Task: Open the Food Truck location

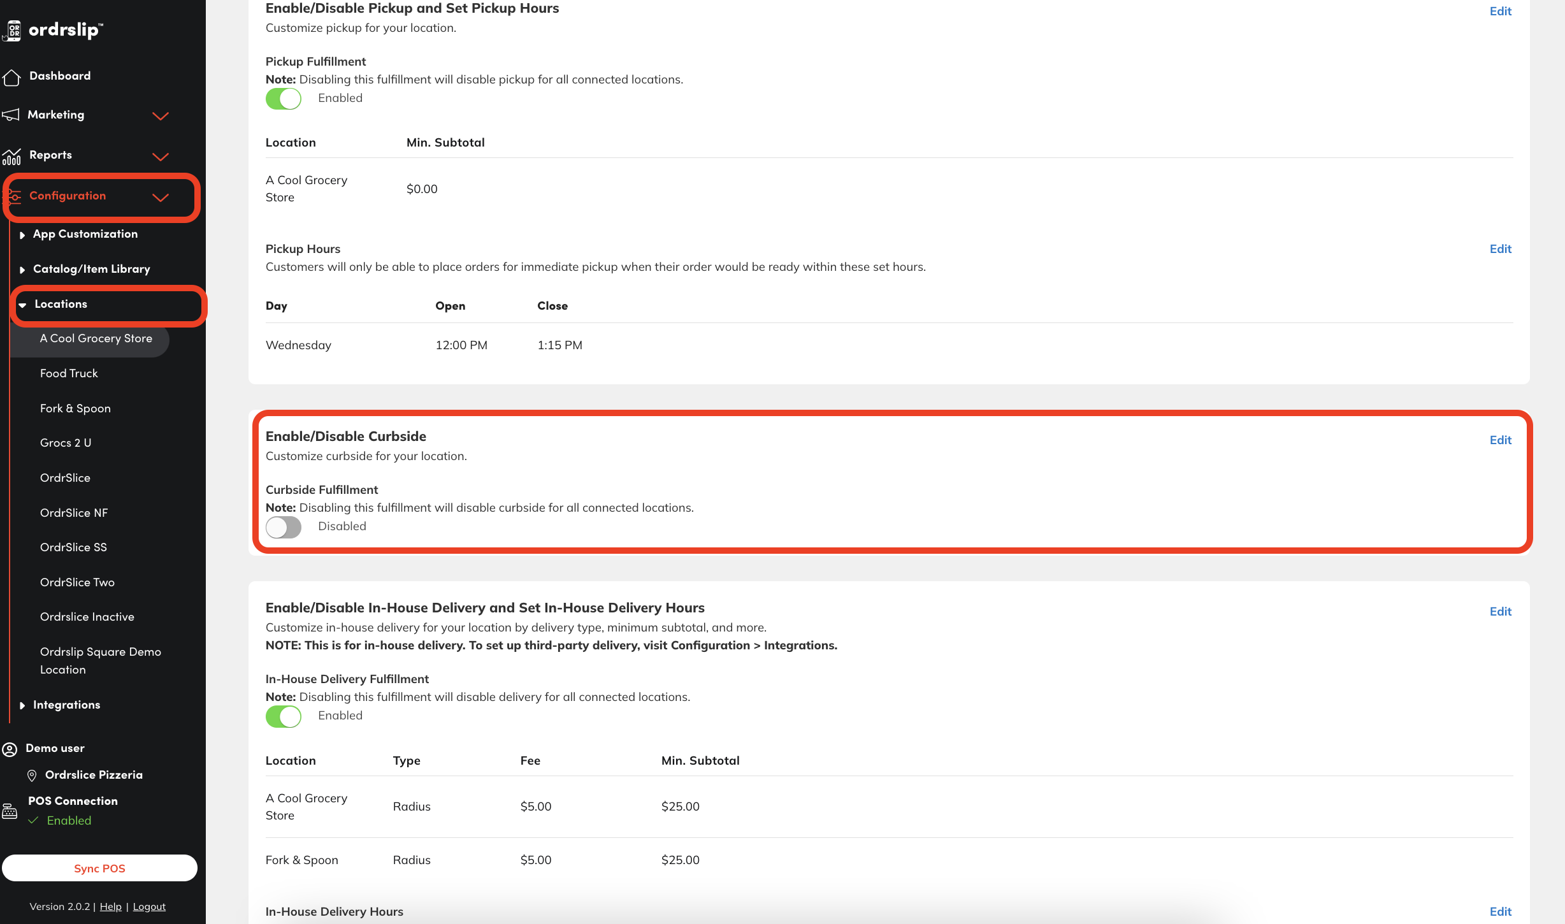Action: (x=69, y=373)
